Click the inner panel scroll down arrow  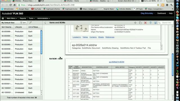162,49
